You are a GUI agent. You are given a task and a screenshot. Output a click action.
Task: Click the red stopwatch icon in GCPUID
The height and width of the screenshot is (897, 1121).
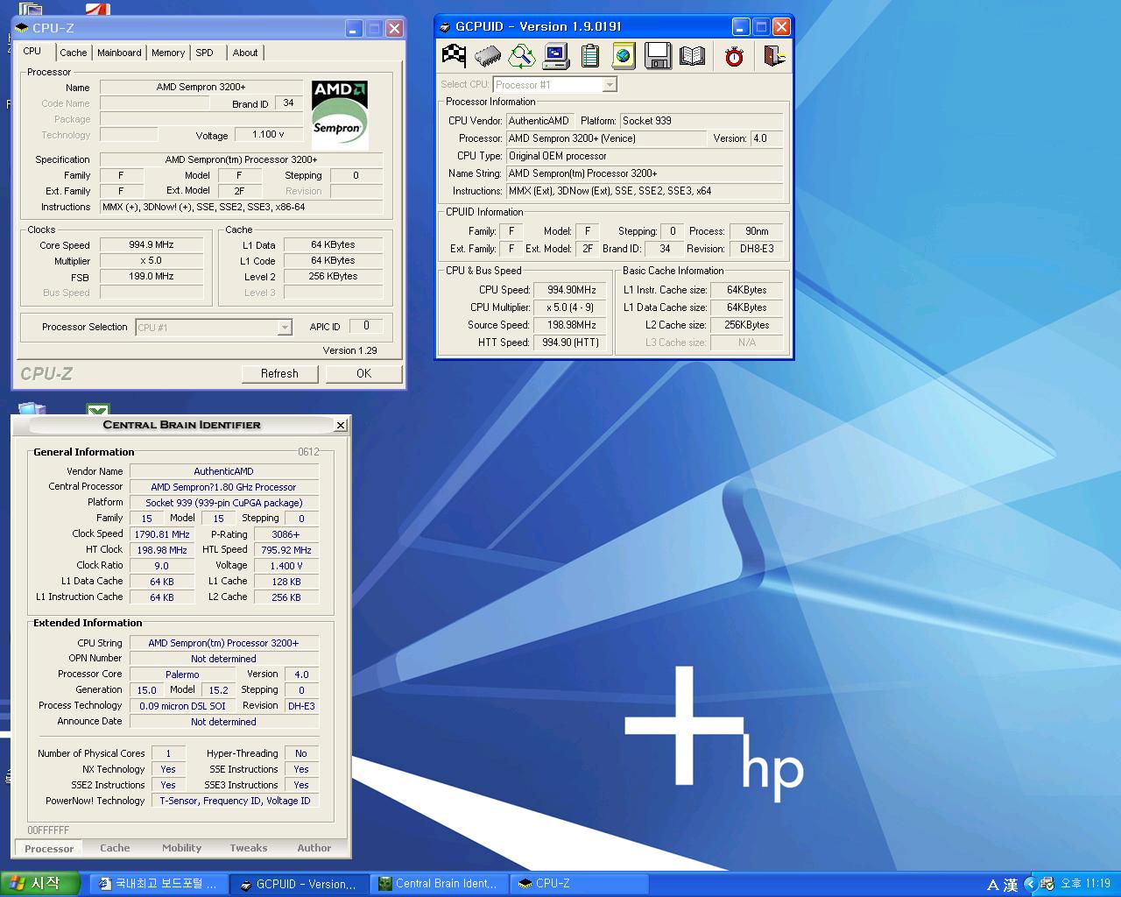click(x=734, y=56)
